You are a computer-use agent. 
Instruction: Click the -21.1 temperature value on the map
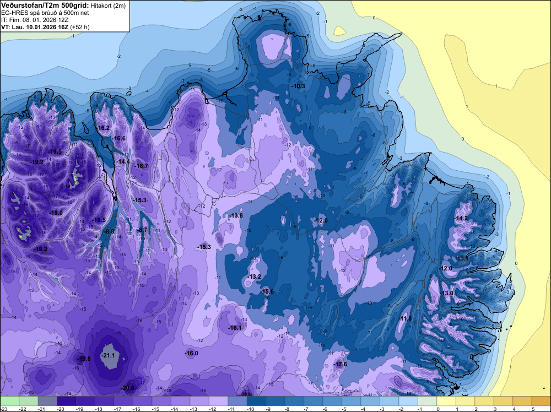click(x=108, y=355)
